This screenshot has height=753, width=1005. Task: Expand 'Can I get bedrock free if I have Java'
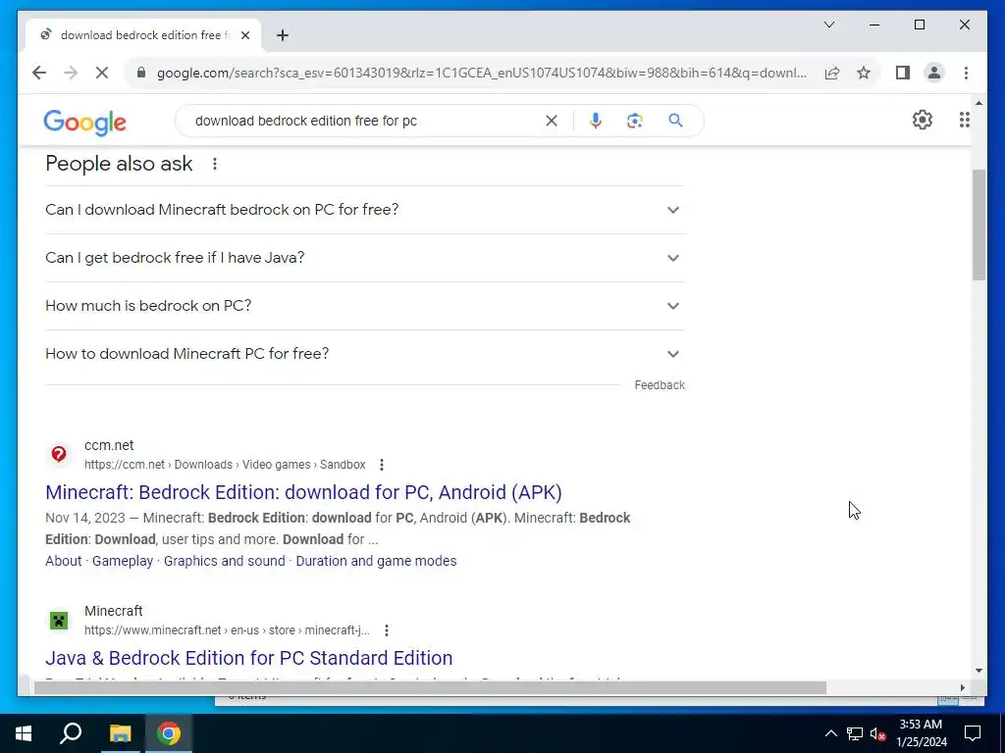coord(364,258)
